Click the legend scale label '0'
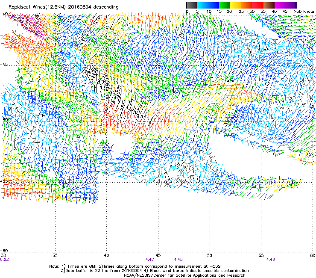The height and width of the screenshot is (278, 316). (x=187, y=12)
